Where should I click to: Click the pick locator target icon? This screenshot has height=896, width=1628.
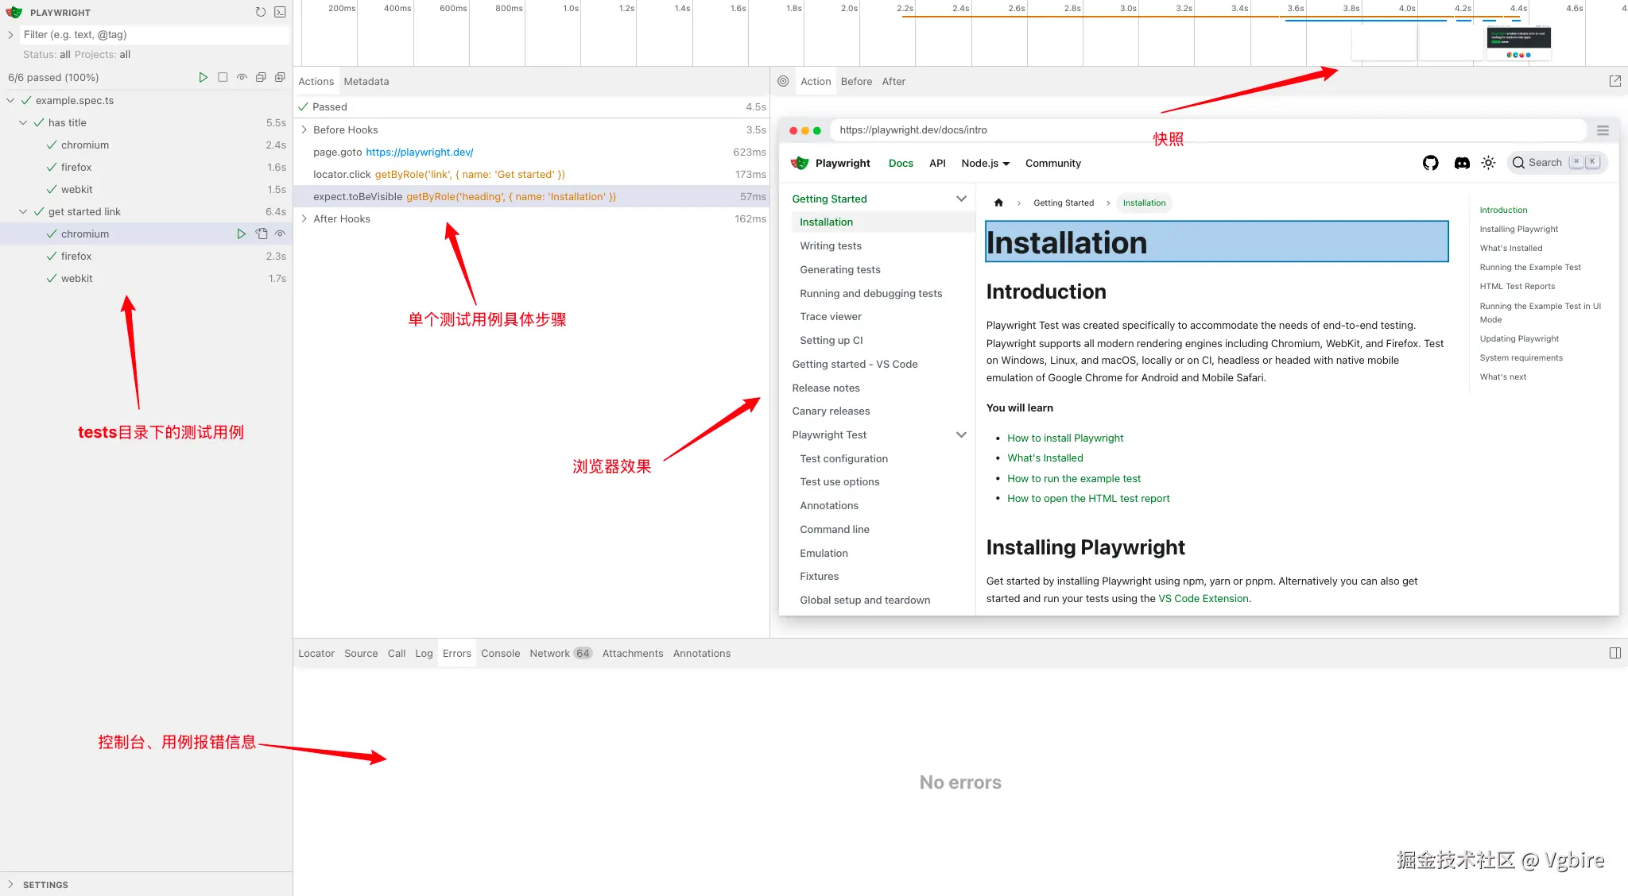coord(783,81)
